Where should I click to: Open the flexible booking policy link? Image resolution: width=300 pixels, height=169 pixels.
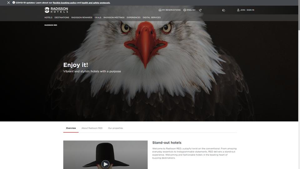[x=65, y=3]
